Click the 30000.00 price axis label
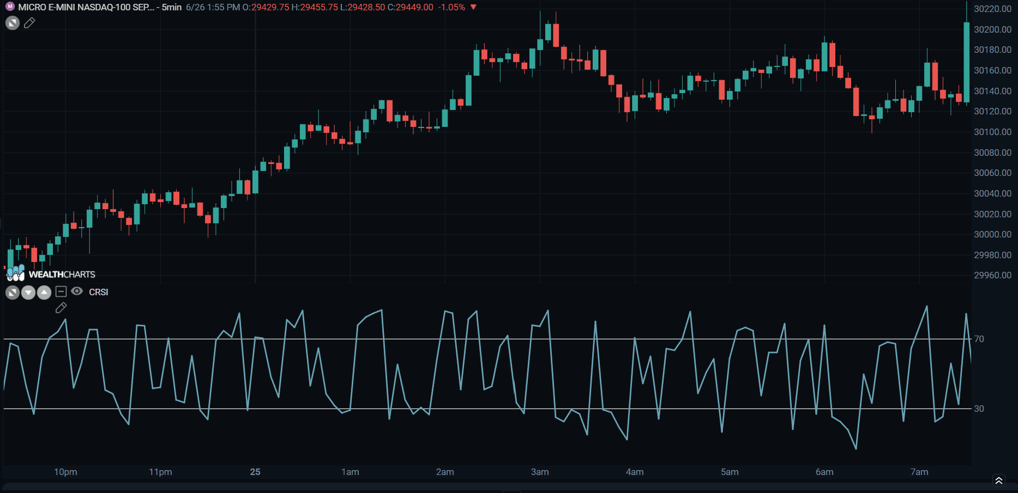 tap(992, 234)
